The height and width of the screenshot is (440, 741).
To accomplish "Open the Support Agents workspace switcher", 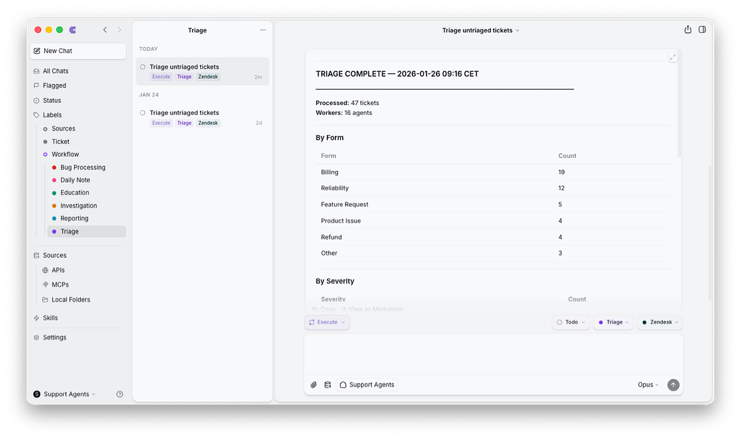I will pos(64,394).
